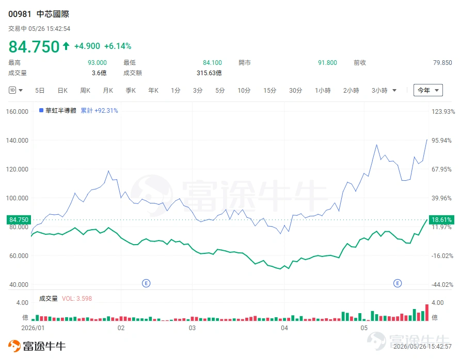Click the 交易中 05/26 15:42:54 status
Image resolution: width=460 pixels, height=360 pixels.
(39, 29)
